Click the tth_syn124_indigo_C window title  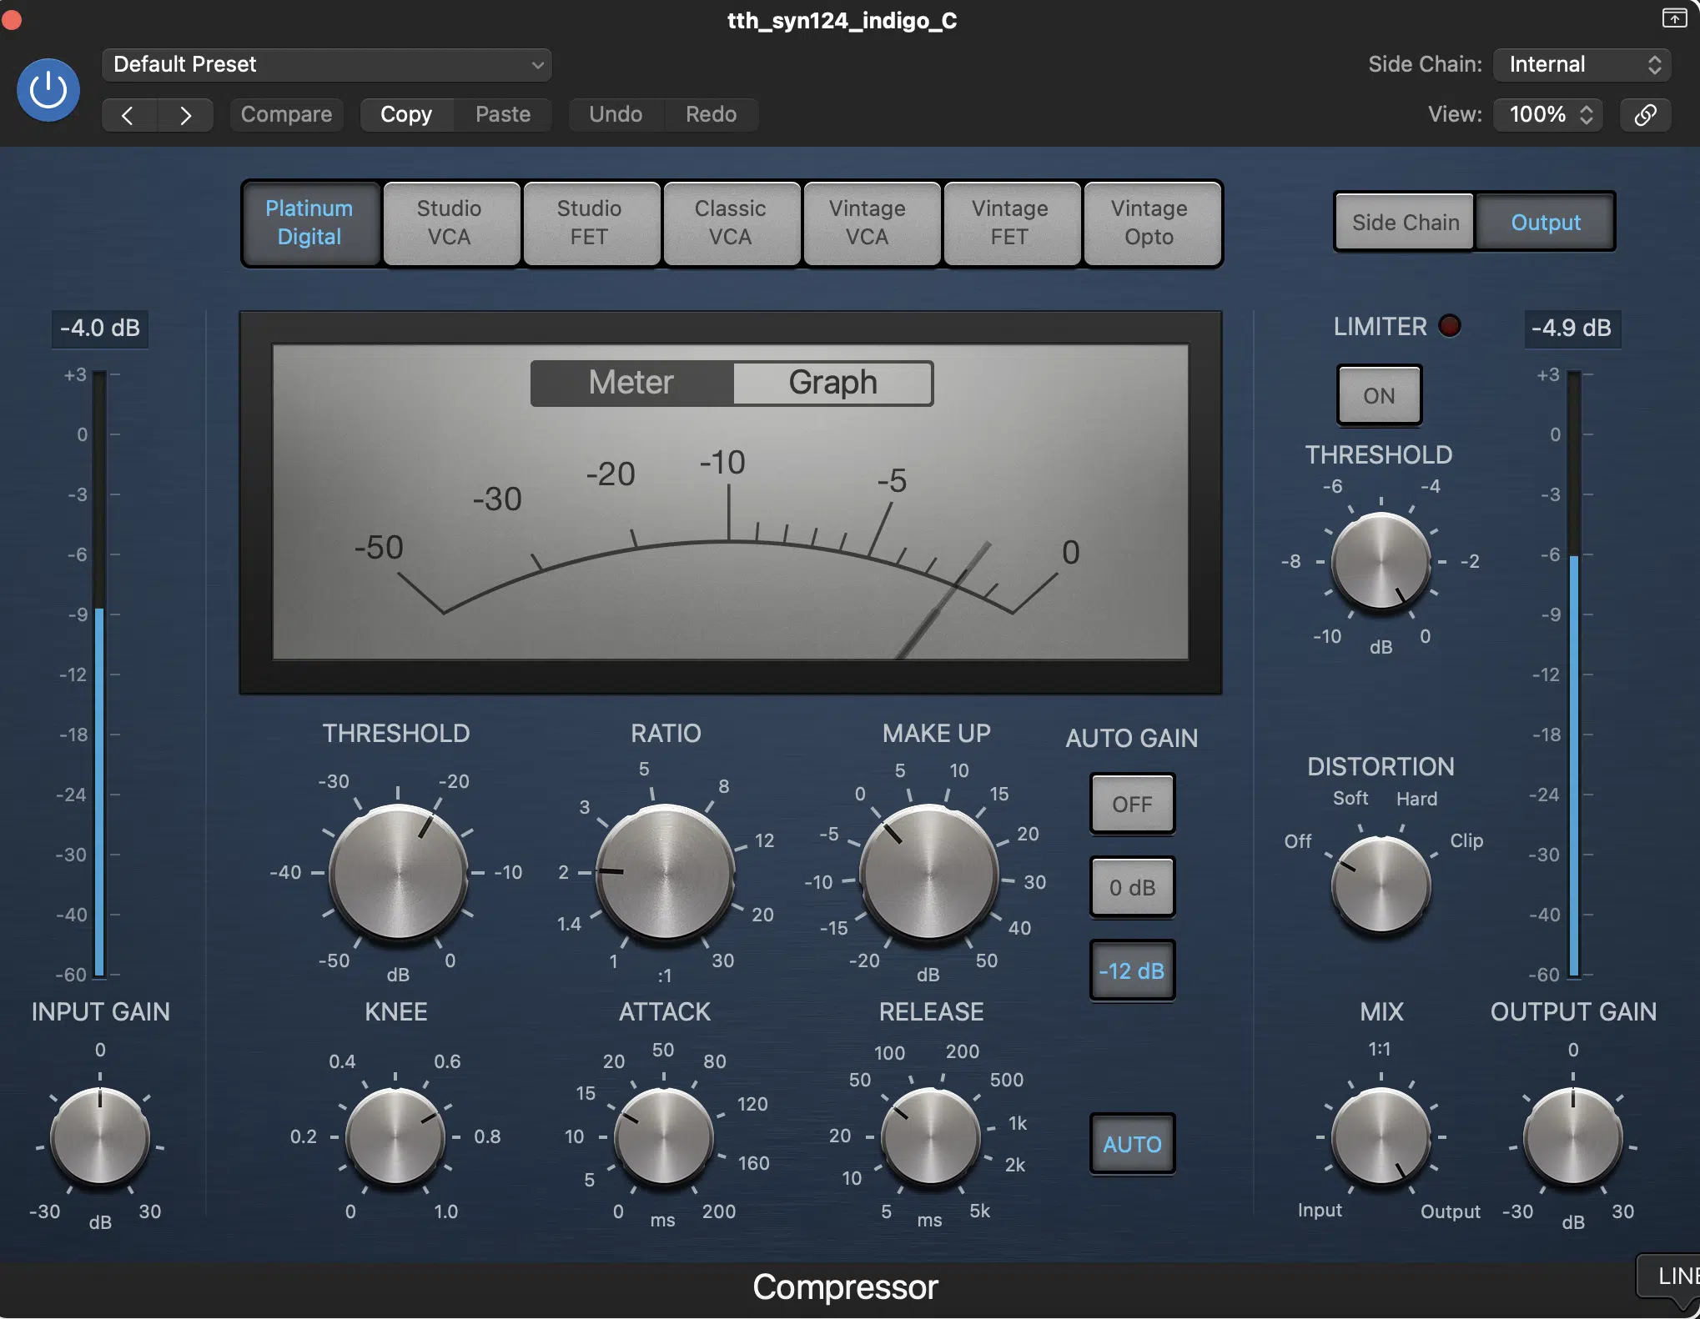pyautogui.click(x=842, y=20)
